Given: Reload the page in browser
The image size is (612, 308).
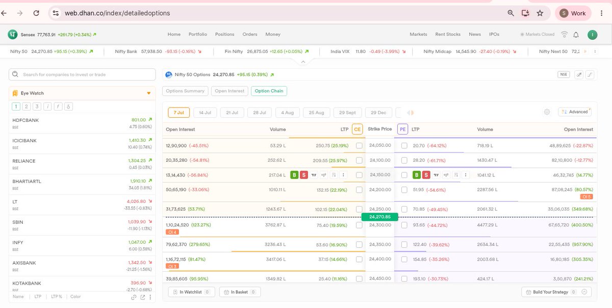Looking at the screenshot, I should click(36, 13).
